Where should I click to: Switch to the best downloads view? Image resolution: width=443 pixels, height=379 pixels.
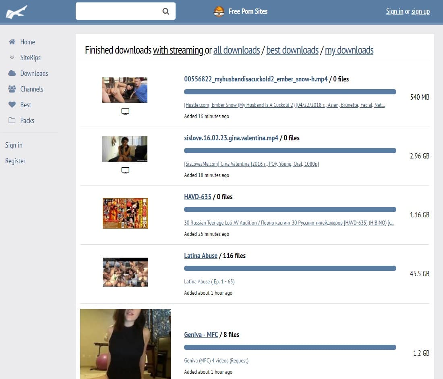tap(292, 50)
